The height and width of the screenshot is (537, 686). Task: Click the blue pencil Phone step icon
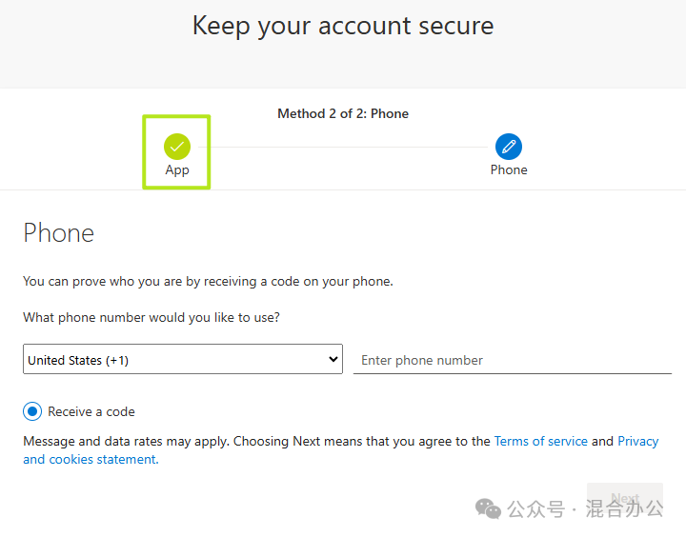[x=509, y=147]
